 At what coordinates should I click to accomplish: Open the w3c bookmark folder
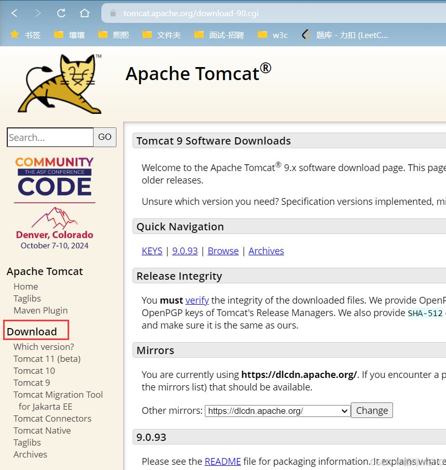[x=273, y=35]
